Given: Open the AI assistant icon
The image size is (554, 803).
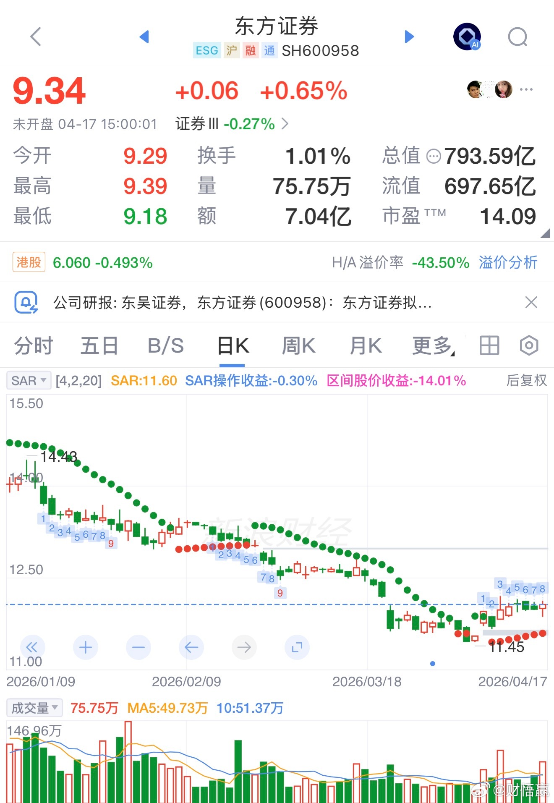Looking at the screenshot, I should point(467,37).
